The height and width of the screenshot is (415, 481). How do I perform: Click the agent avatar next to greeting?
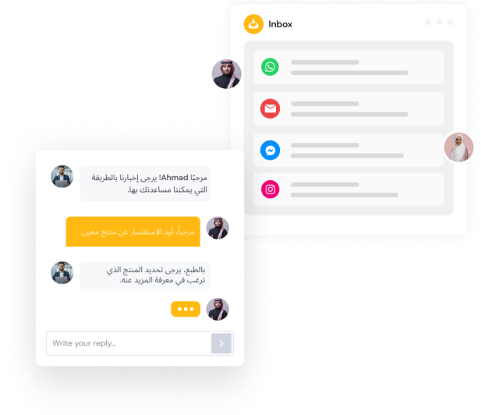tap(62, 176)
